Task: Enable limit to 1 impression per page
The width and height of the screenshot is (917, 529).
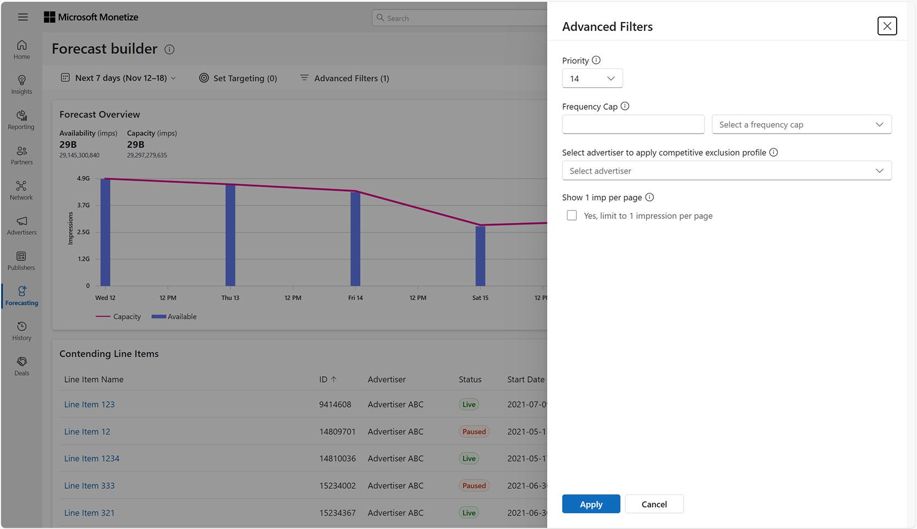Action: pos(572,215)
